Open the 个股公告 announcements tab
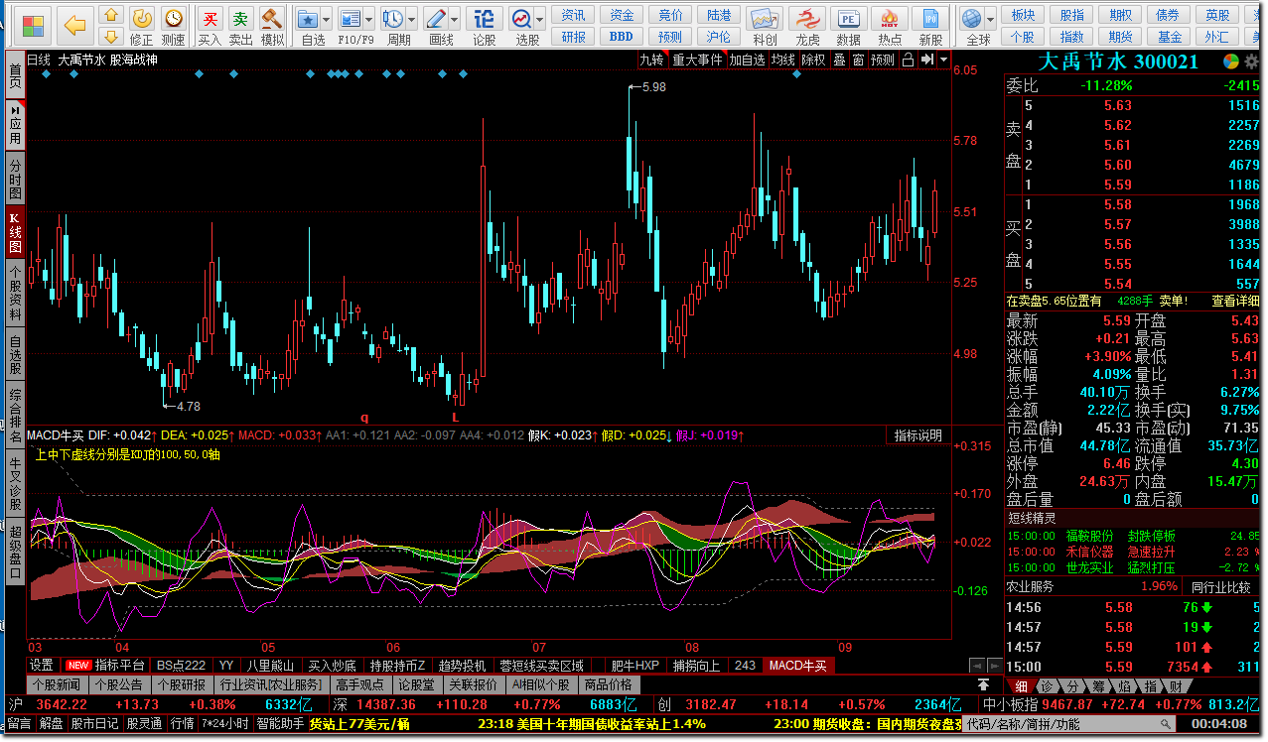This screenshot has width=1268, height=742. [118, 684]
